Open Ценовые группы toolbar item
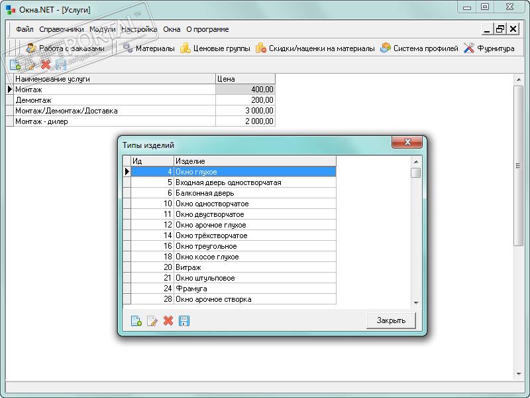The width and height of the screenshot is (530, 398). tap(215, 48)
